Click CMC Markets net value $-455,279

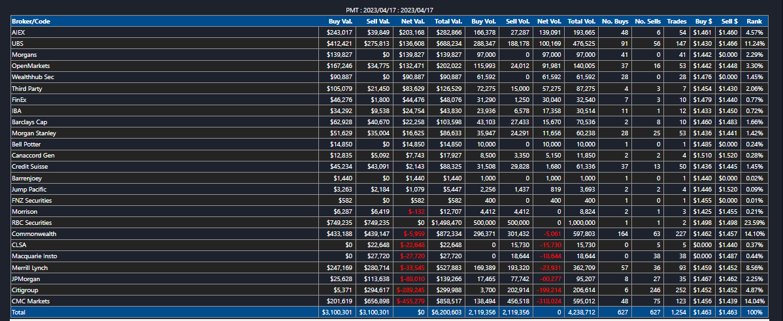point(410,301)
